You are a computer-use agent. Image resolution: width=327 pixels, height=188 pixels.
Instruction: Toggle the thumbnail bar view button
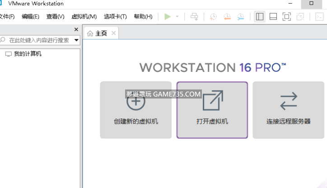pyautogui.click(x=273, y=17)
